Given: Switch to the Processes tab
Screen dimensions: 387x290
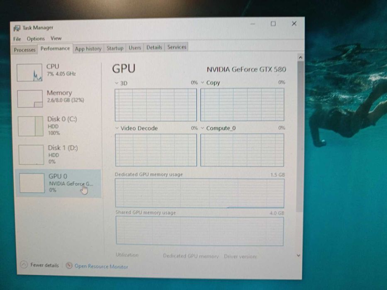Looking at the screenshot, I should pyautogui.click(x=24, y=50).
